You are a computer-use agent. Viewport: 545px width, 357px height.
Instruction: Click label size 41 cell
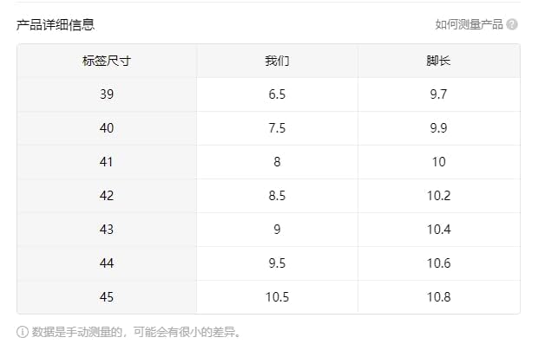[107, 162]
